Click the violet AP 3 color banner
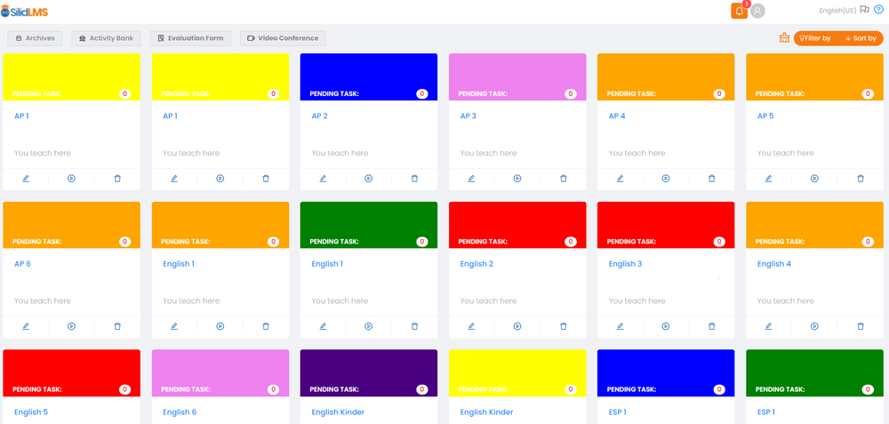 pos(517,71)
